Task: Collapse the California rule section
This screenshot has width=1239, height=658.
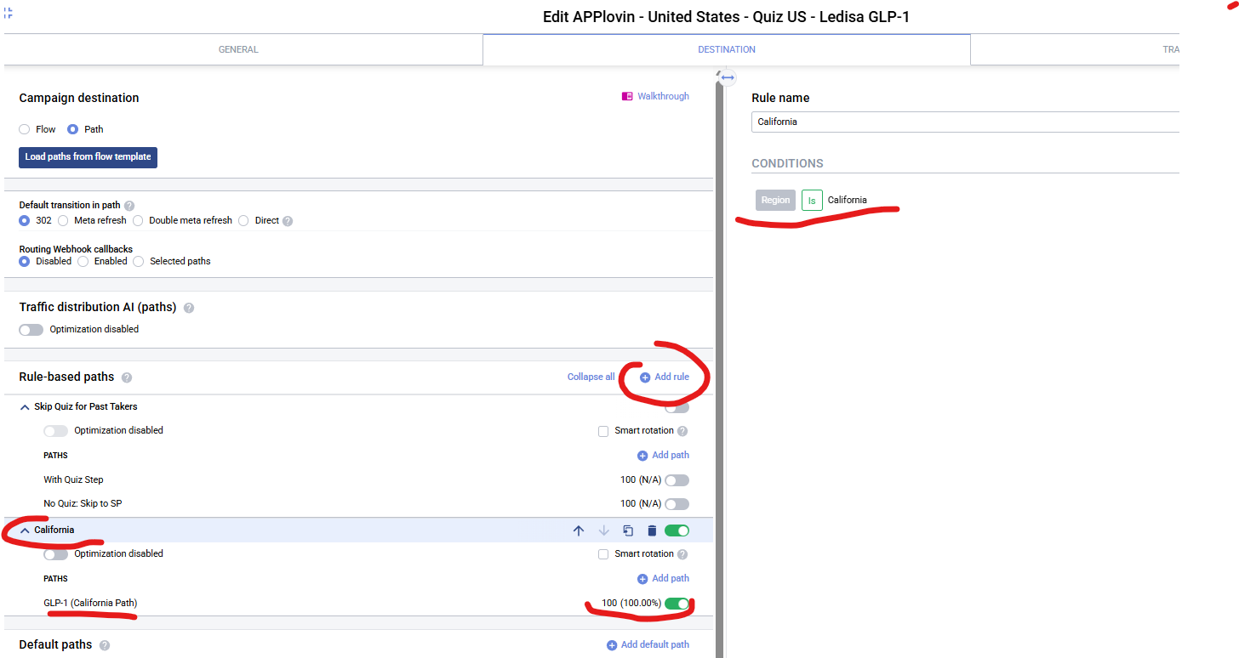Action: 25,530
